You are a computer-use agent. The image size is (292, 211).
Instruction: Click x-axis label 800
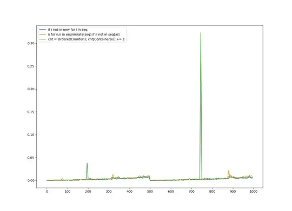[212, 192]
